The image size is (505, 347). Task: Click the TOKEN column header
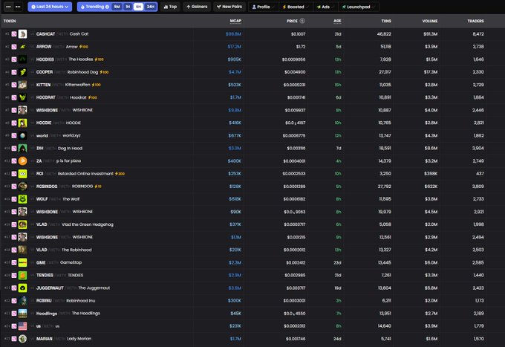point(10,21)
